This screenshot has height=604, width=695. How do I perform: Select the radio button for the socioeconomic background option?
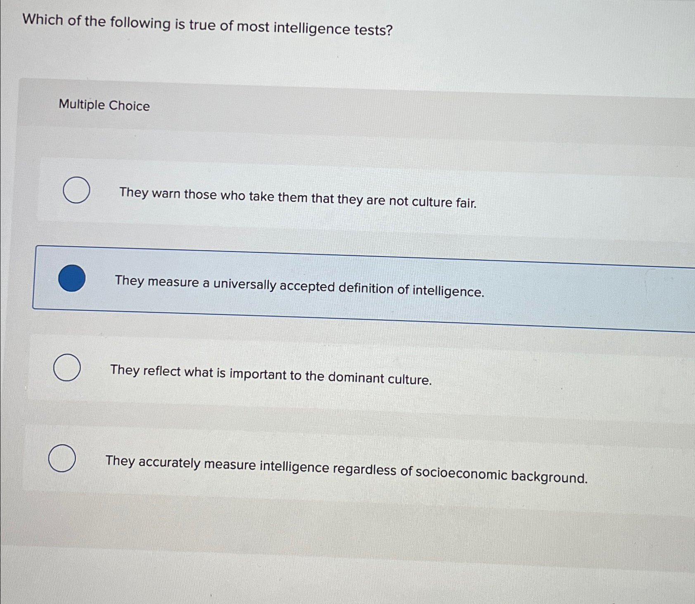63,457
